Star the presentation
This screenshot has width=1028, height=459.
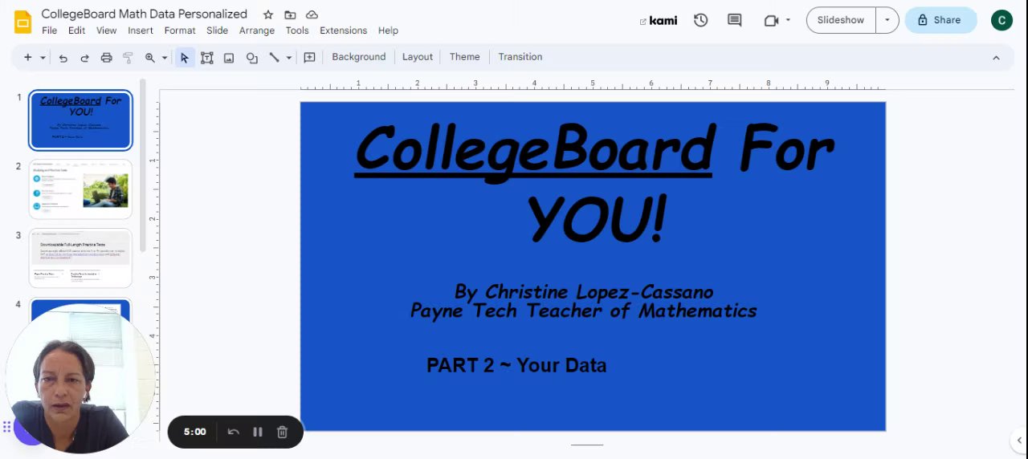tap(268, 14)
